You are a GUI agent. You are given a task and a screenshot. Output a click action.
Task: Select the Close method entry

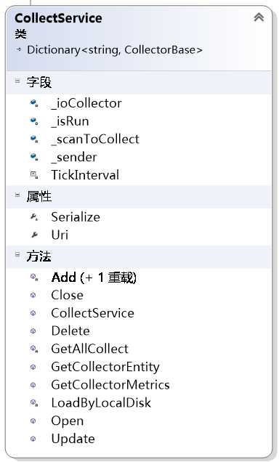coord(67,295)
